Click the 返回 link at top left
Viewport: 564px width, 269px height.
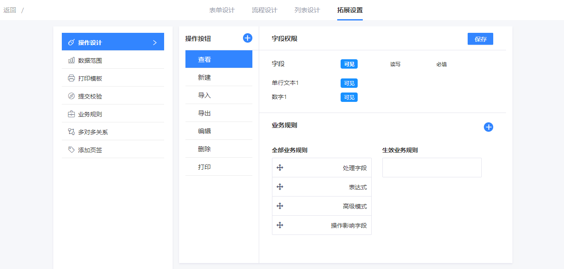[x=10, y=10]
